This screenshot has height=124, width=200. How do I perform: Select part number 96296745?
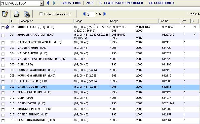click(x=168, y=27)
